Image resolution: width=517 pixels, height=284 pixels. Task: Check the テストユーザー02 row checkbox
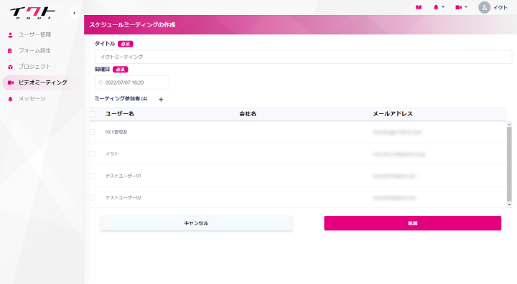(93, 198)
